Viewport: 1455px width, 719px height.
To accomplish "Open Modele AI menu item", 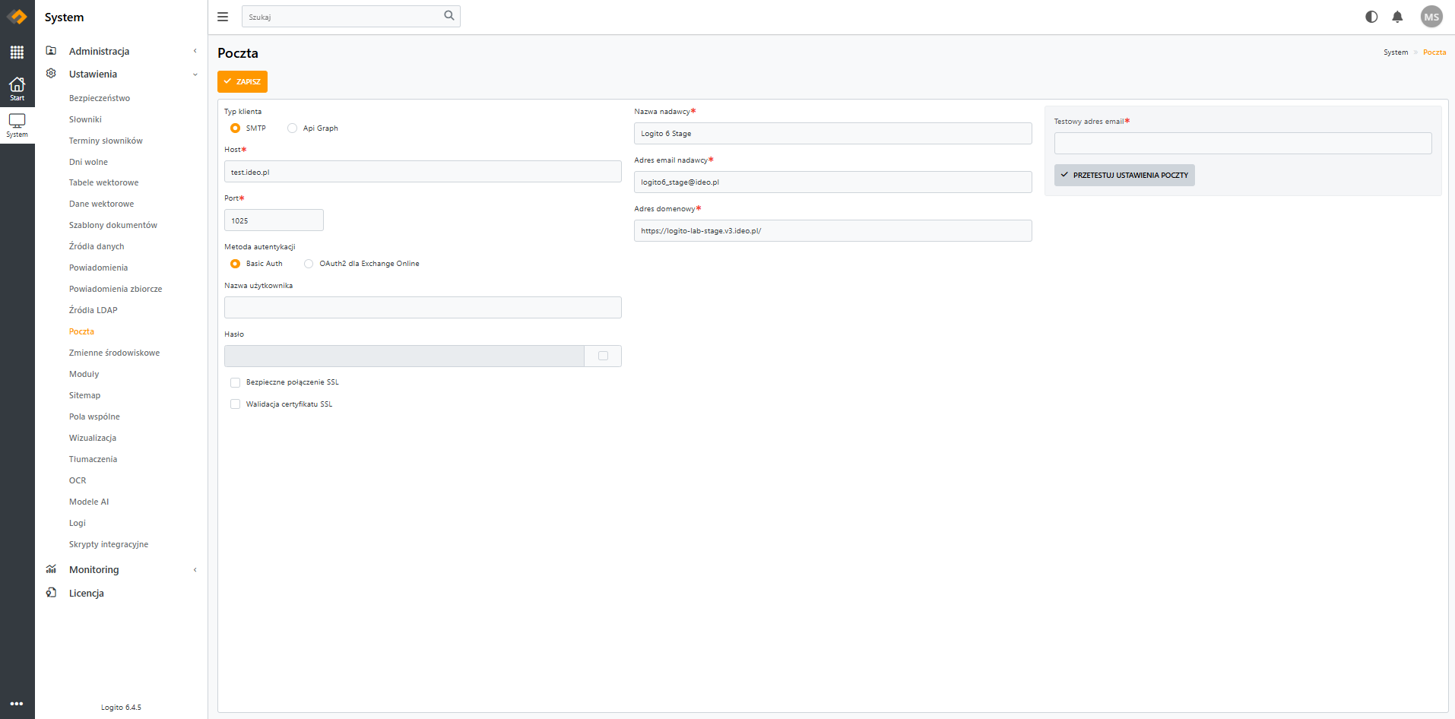I will click(89, 502).
